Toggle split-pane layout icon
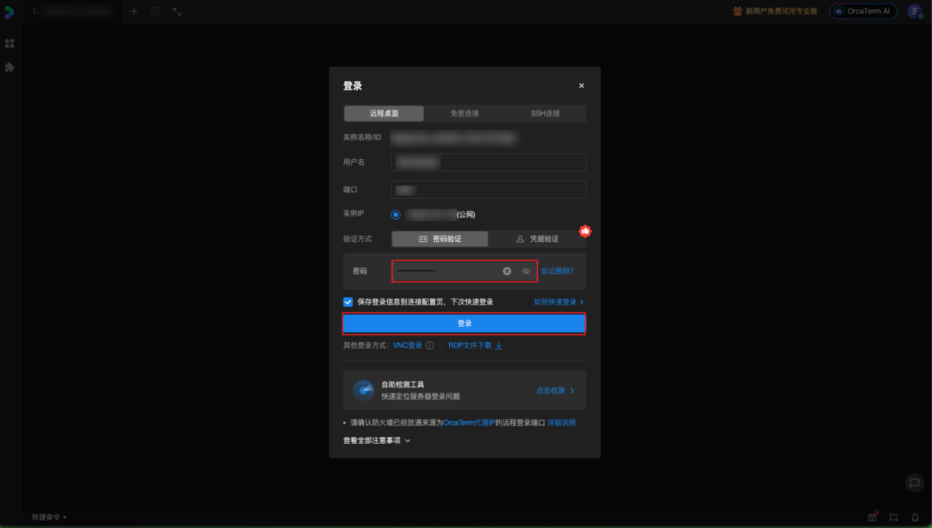The width and height of the screenshot is (932, 528). click(156, 12)
